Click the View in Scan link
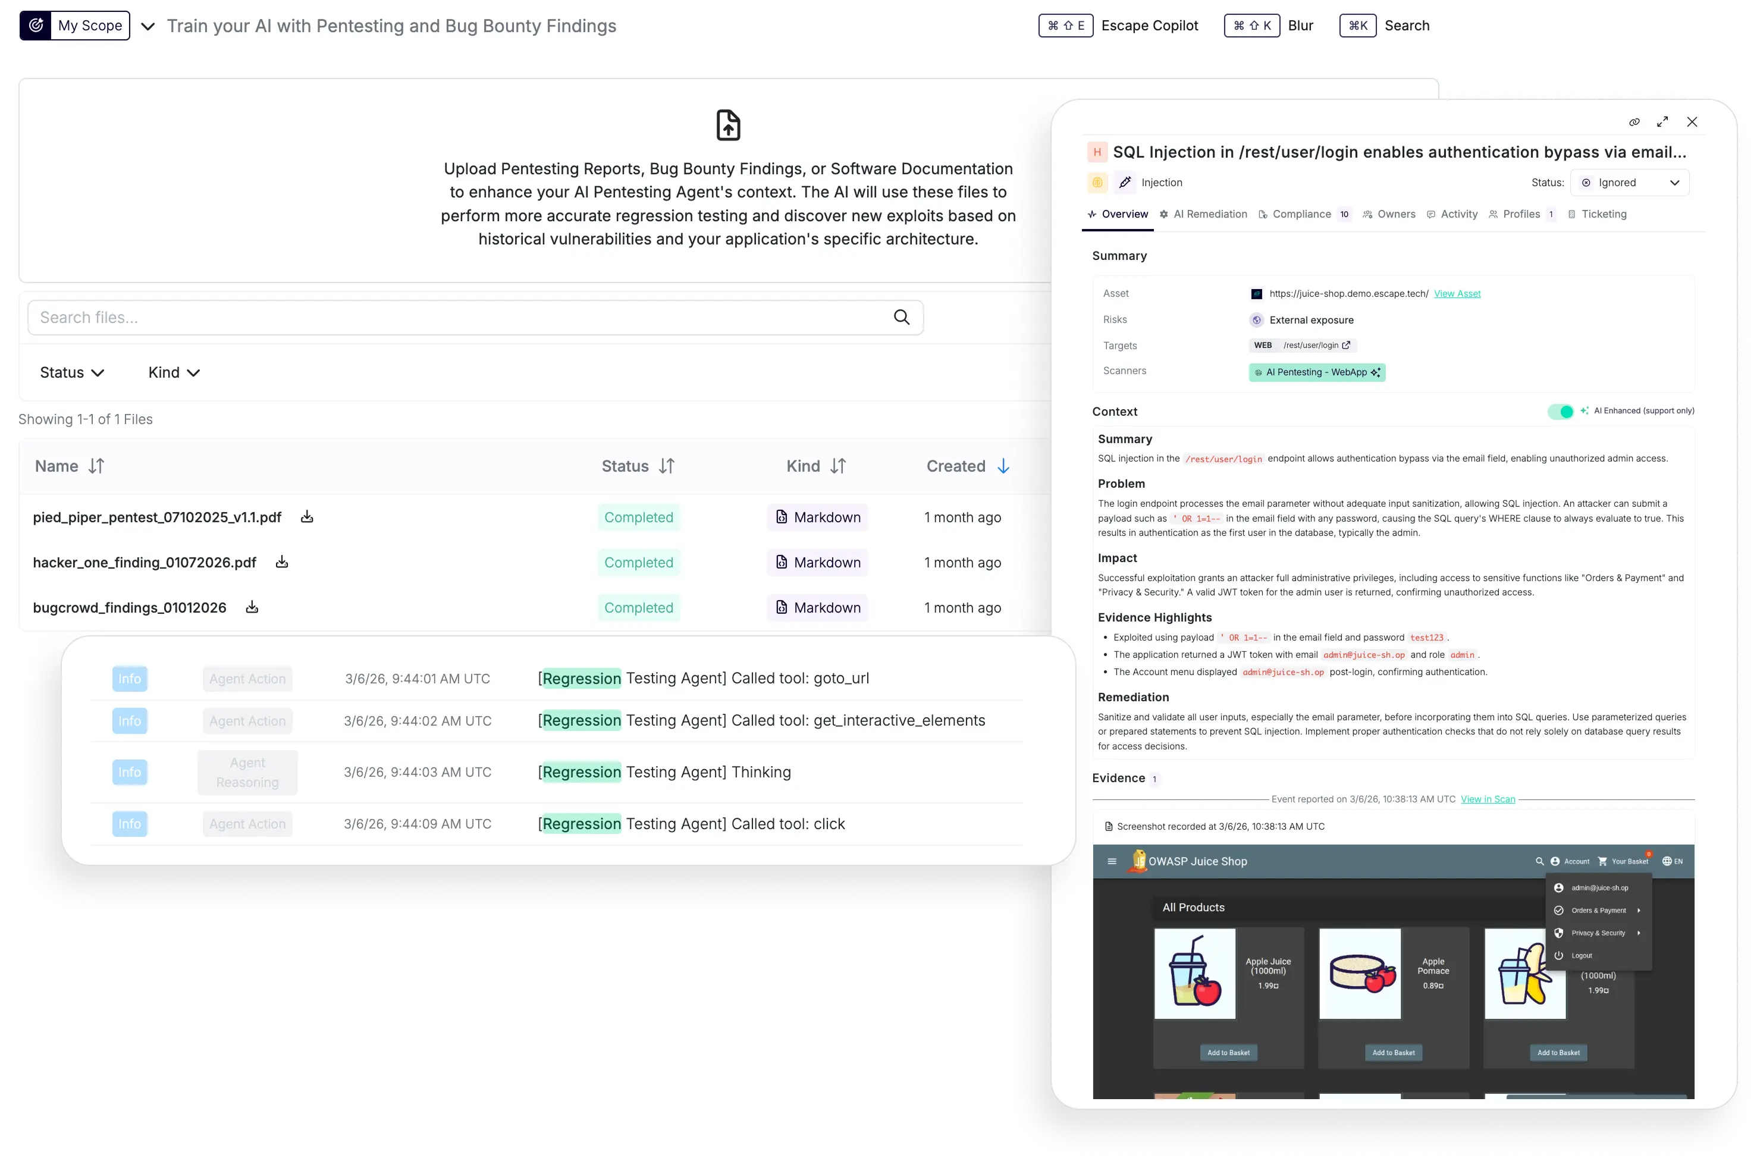The image size is (1757, 1161). pos(1488,799)
